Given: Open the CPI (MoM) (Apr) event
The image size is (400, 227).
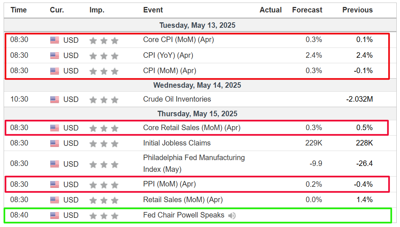Looking at the screenshot, I should (x=169, y=71).
